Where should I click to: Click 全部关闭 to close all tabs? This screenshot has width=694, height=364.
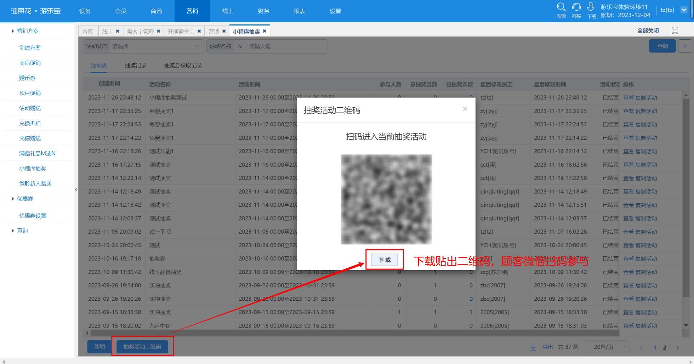tap(648, 31)
